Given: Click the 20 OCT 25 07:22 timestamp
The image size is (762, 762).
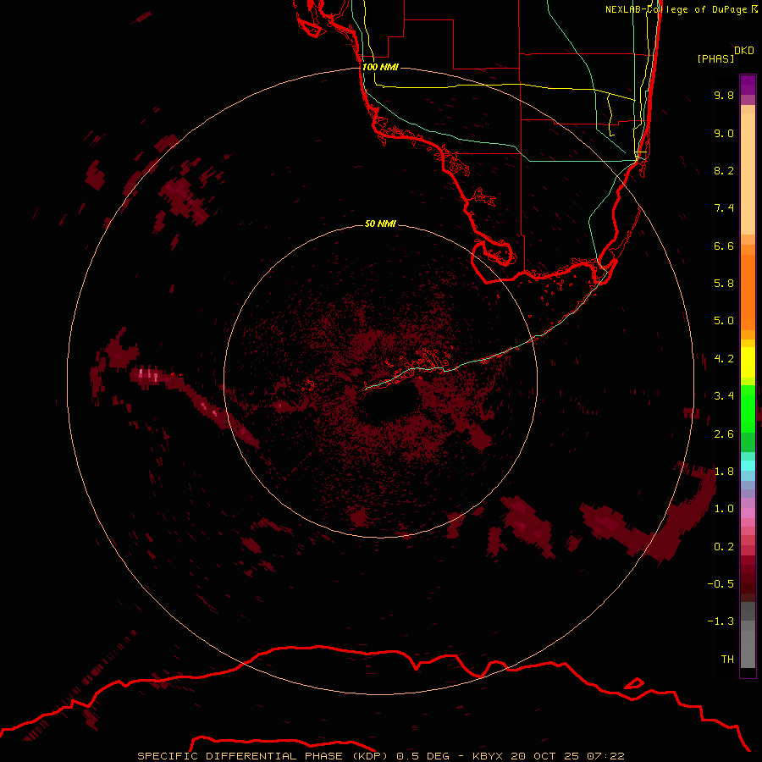Looking at the screenshot, I should click(567, 756).
